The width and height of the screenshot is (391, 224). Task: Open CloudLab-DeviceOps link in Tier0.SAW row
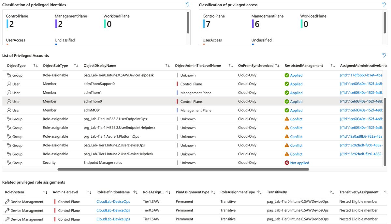tap(113, 210)
